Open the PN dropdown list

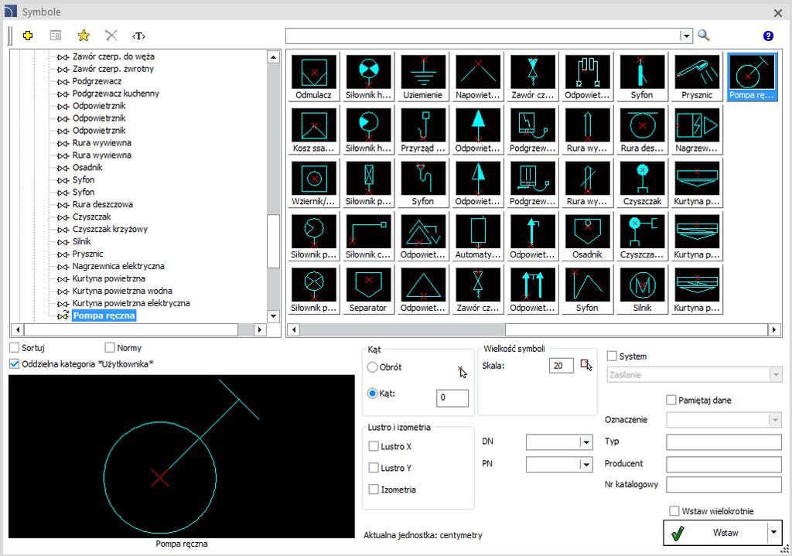click(586, 464)
